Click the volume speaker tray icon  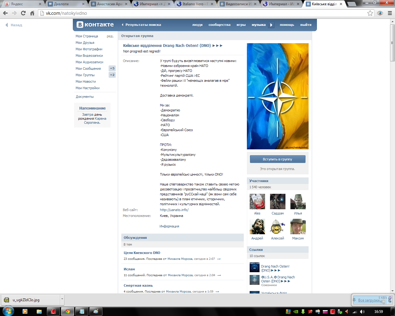click(362, 312)
